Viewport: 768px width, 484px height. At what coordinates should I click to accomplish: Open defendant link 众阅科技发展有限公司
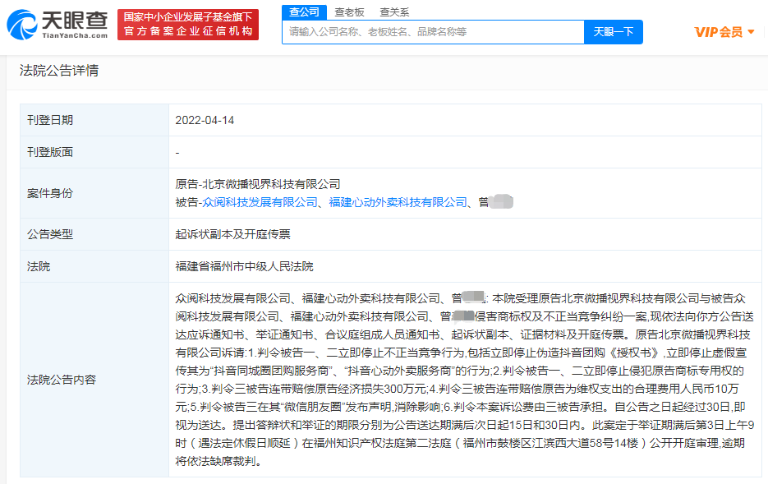pyautogui.click(x=260, y=202)
